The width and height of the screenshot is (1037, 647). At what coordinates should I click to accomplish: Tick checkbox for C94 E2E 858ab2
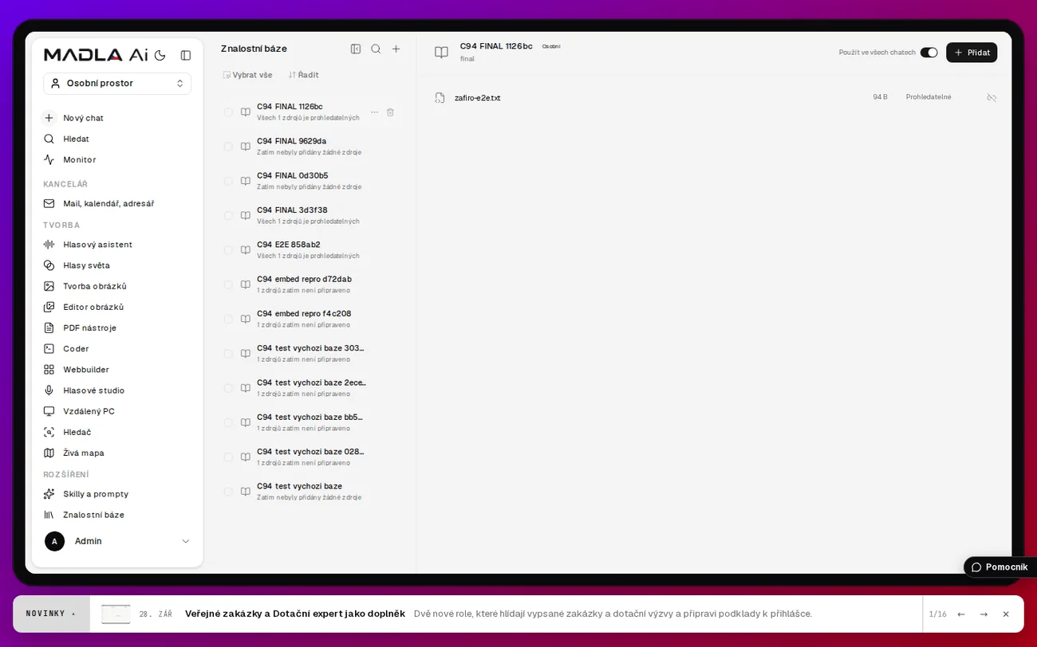point(228,250)
